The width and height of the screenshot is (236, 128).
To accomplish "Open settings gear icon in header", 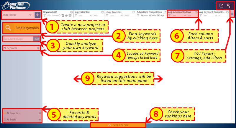I will pos(228,6).
